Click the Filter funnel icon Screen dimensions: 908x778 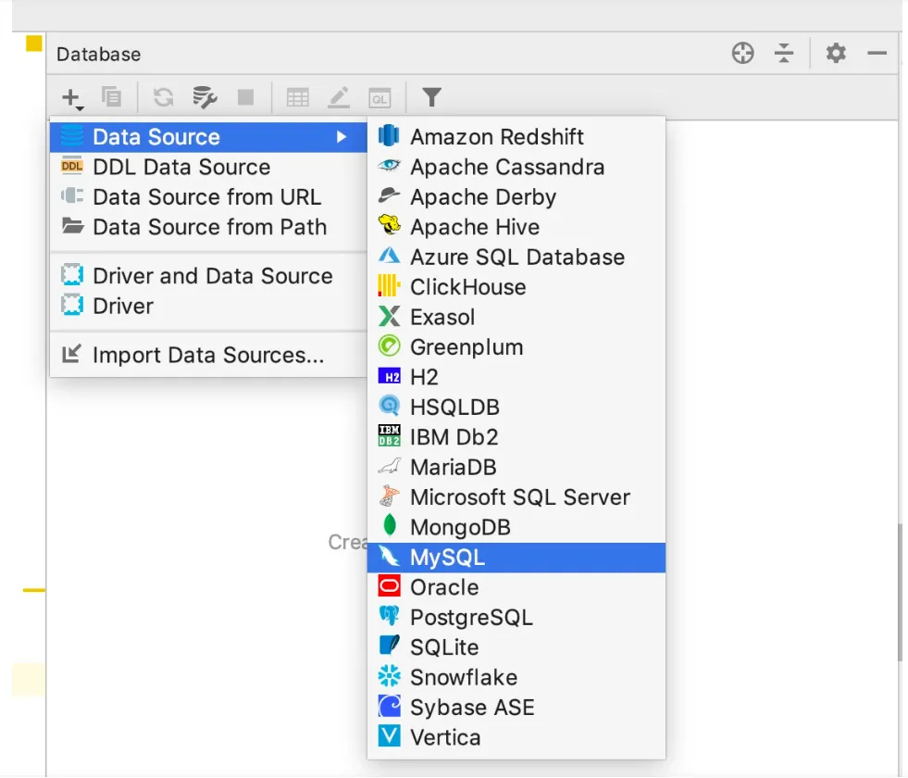pyautogui.click(x=431, y=96)
